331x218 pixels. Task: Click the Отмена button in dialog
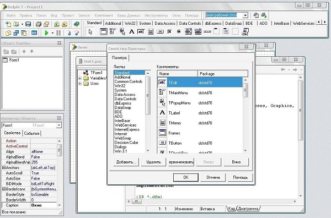(x=213, y=177)
